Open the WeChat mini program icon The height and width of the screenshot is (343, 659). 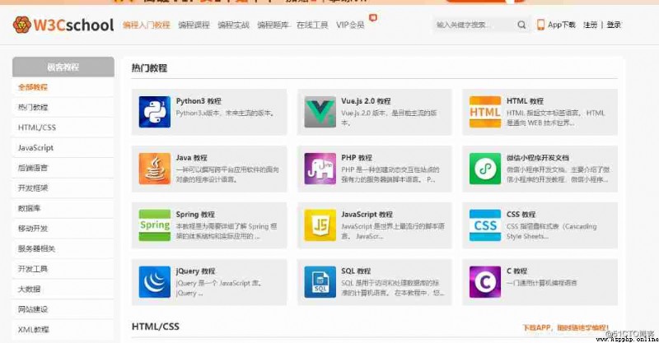click(x=485, y=169)
